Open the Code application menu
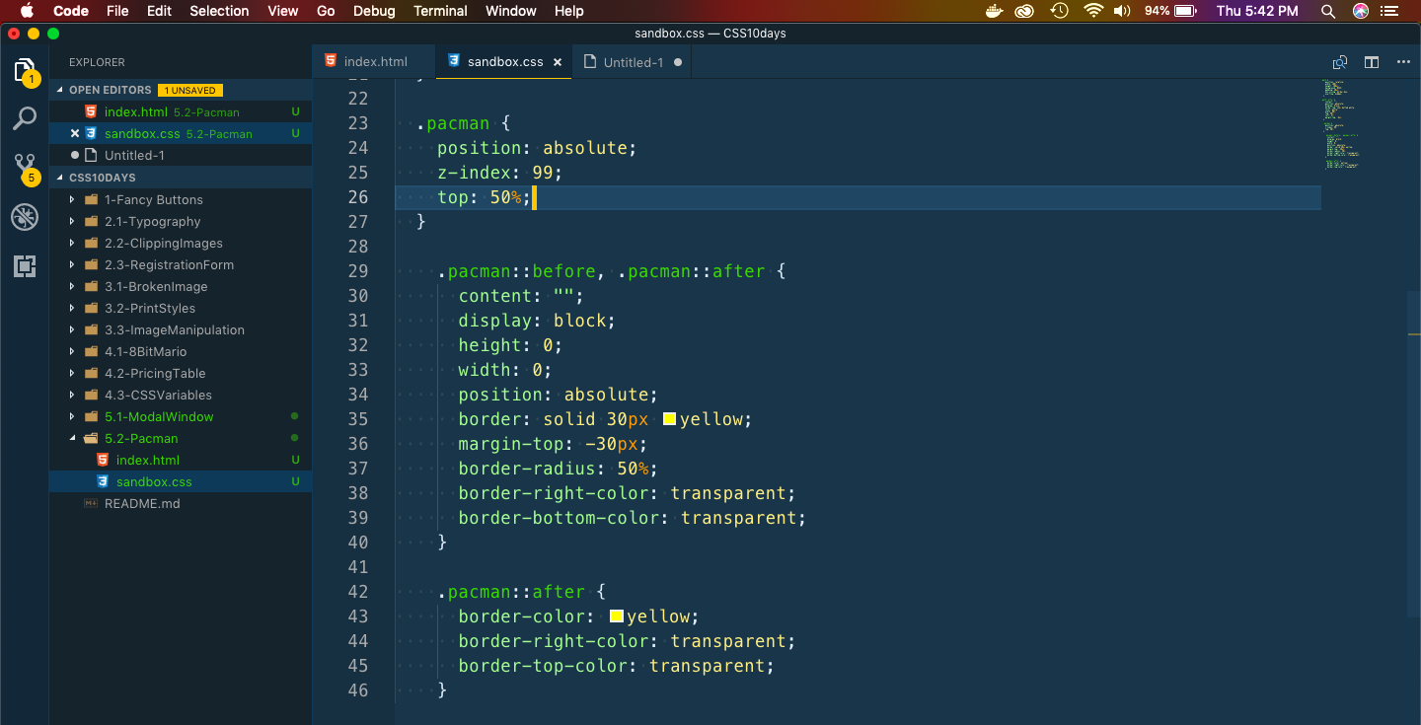 pyautogui.click(x=71, y=11)
